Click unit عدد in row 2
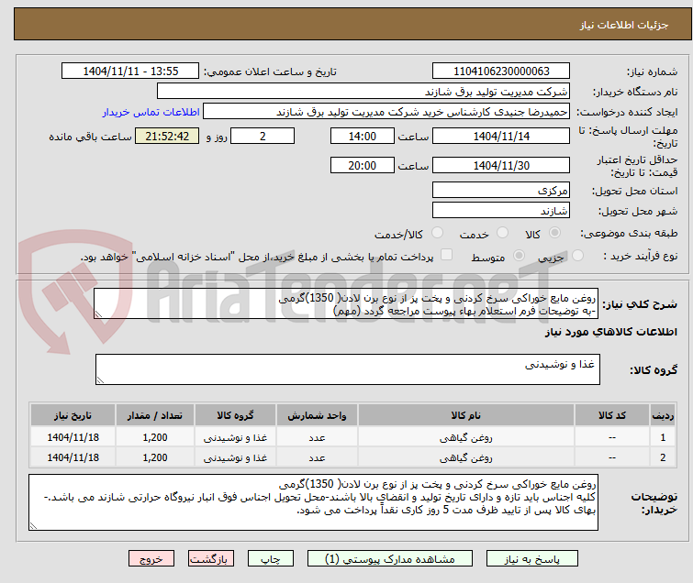The width and height of the screenshot is (693, 583). click(x=317, y=458)
